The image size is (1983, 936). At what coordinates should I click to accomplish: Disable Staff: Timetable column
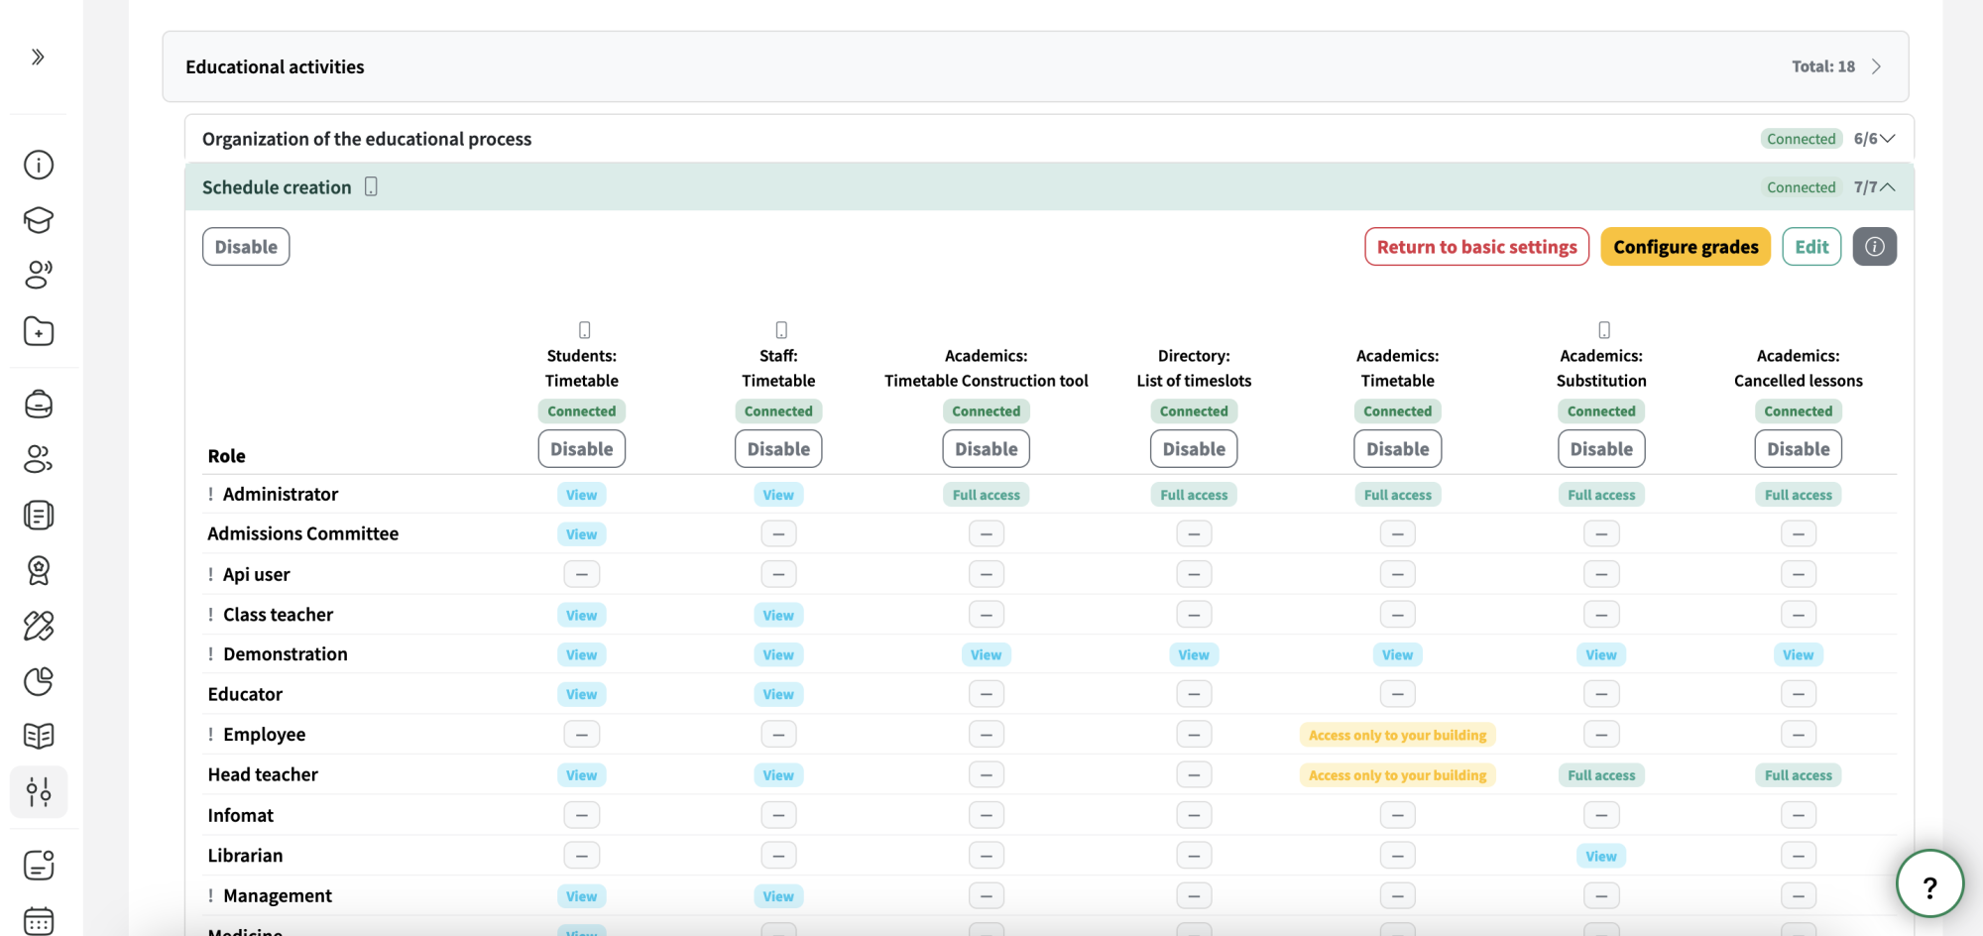click(x=778, y=449)
